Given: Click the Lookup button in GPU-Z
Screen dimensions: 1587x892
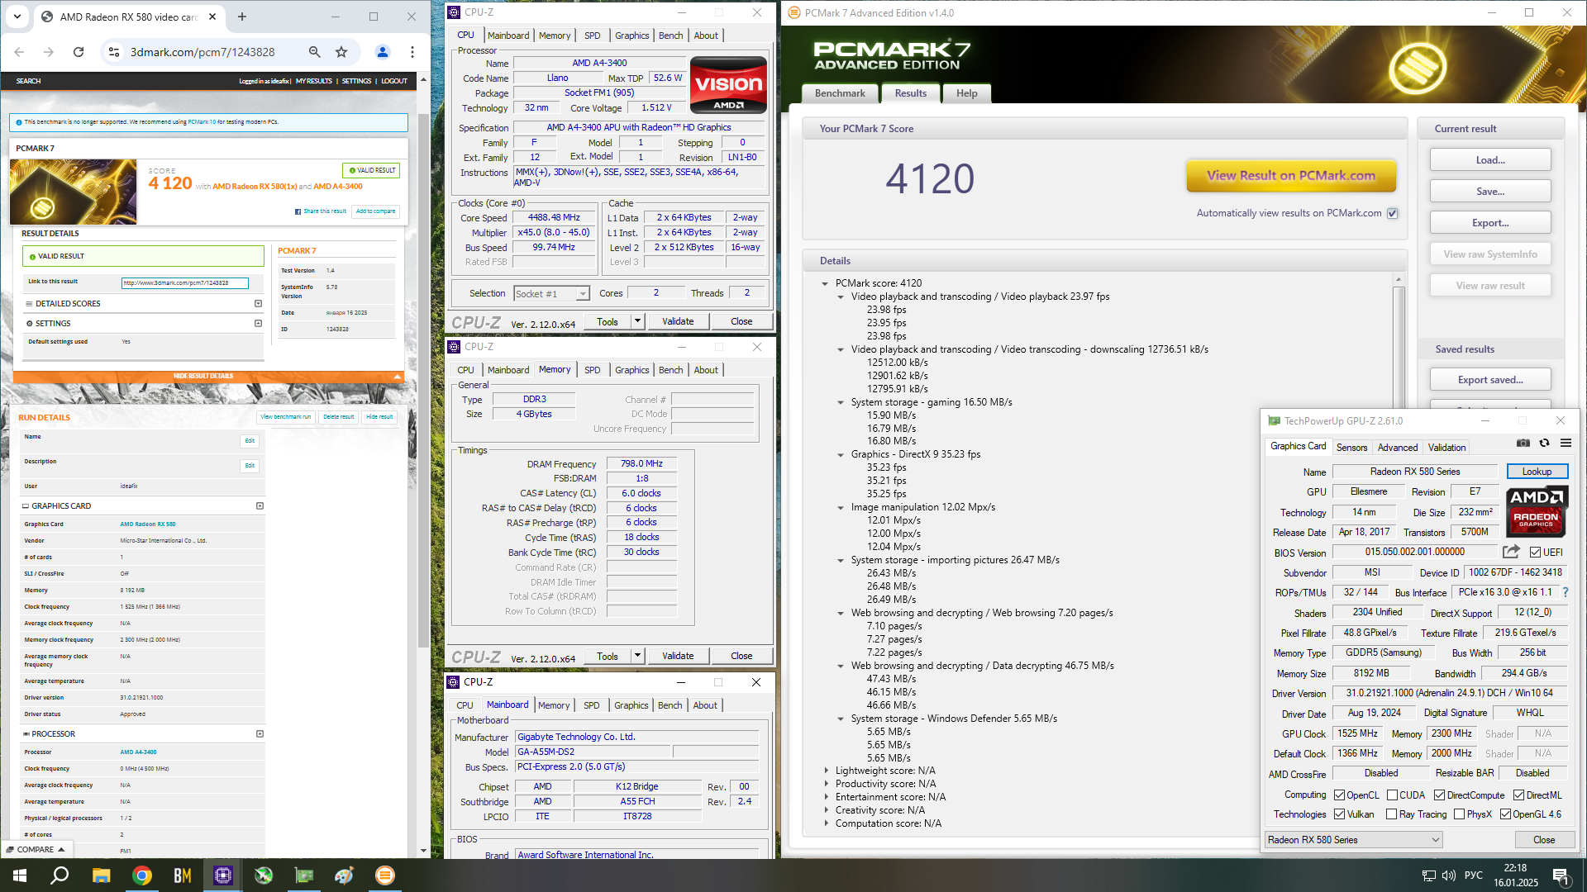Looking at the screenshot, I should tap(1537, 472).
